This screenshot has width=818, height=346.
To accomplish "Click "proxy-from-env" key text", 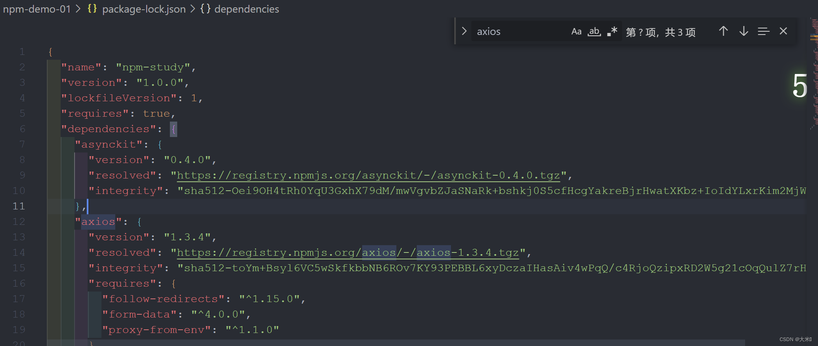I will coord(156,330).
